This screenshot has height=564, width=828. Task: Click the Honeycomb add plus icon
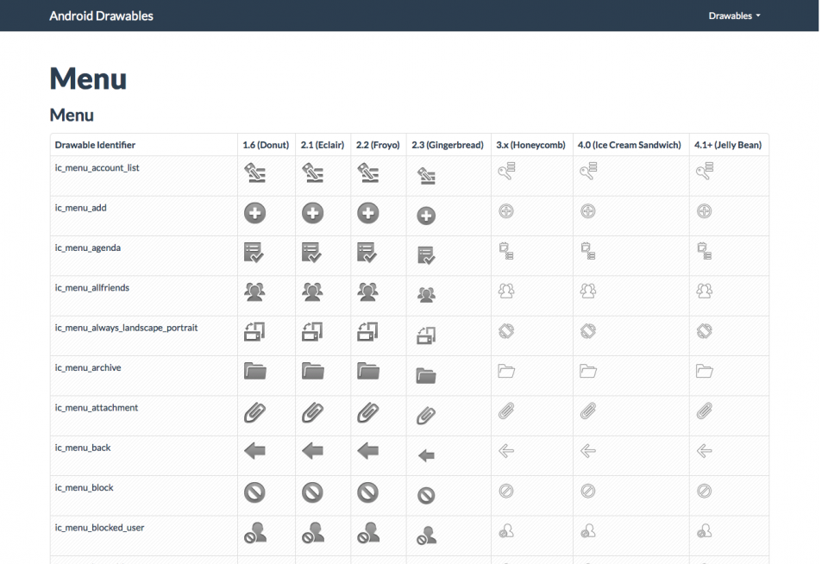(x=506, y=212)
